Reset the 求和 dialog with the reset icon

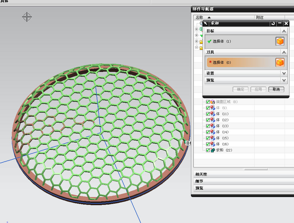pos(273,23)
